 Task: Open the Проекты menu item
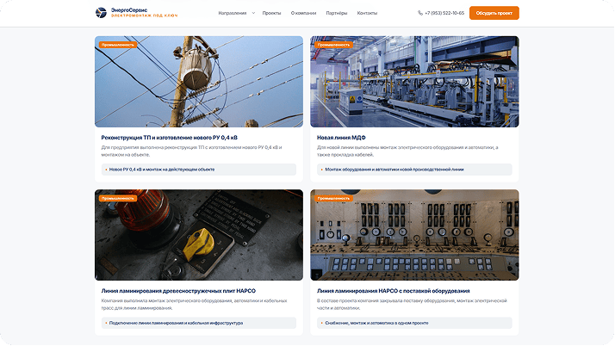point(271,13)
